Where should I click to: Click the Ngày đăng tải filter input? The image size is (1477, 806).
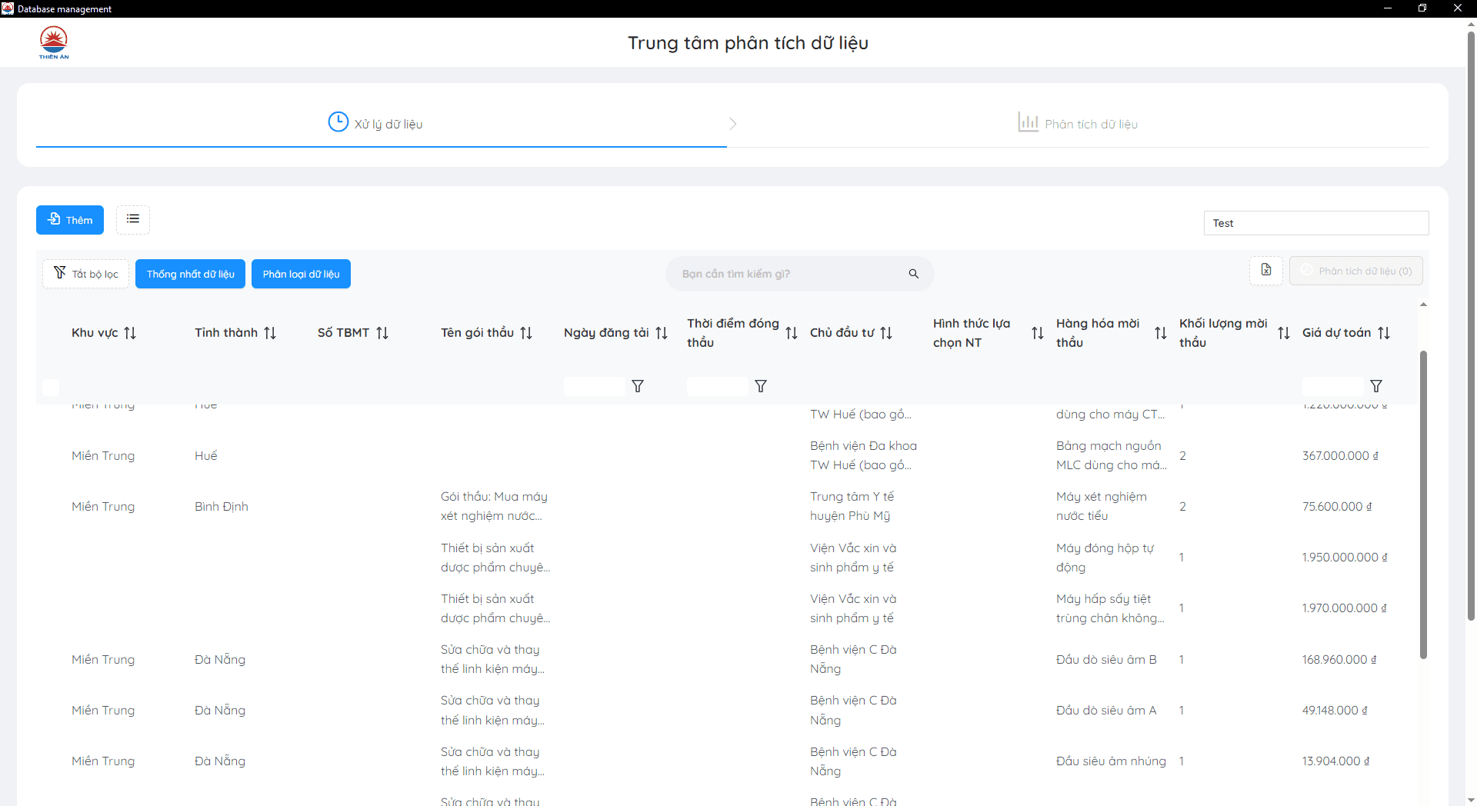[x=595, y=386]
